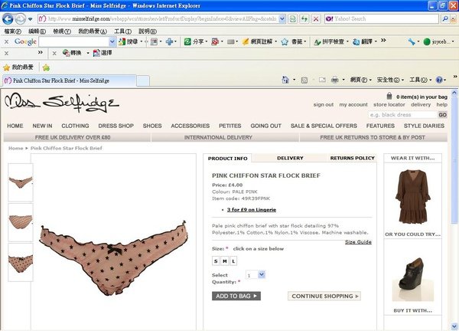
Task: Click the browser Forward arrow button
Action: click(20, 19)
